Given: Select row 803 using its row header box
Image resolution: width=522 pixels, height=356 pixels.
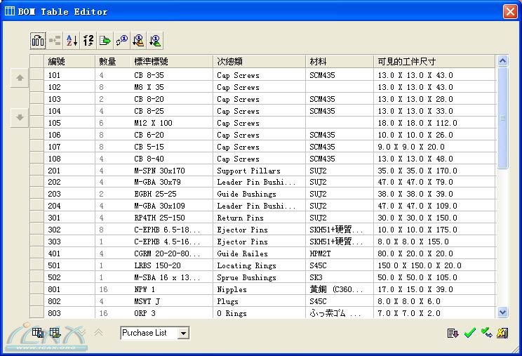Looking at the screenshot, I should pyautogui.click(x=37, y=313).
